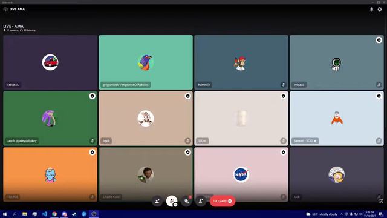The height and width of the screenshot is (218, 387).
Task: Pop out the stage with the corner window icon
Action: click(381, 202)
